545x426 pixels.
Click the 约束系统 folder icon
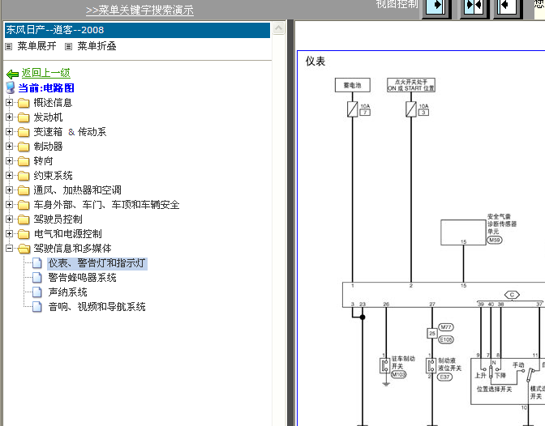[24, 176]
